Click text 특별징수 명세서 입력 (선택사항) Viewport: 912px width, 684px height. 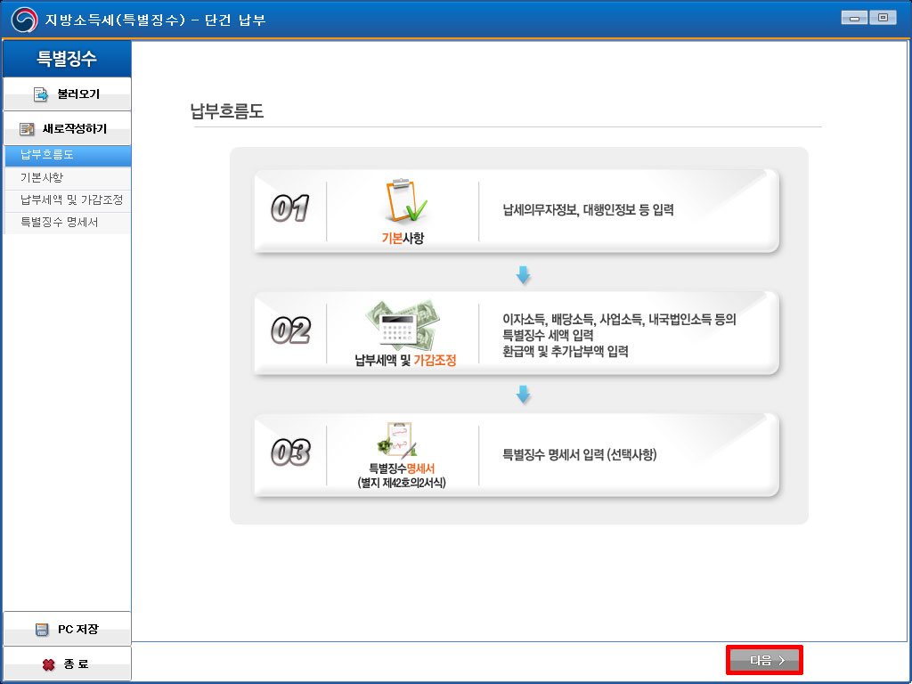579,455
